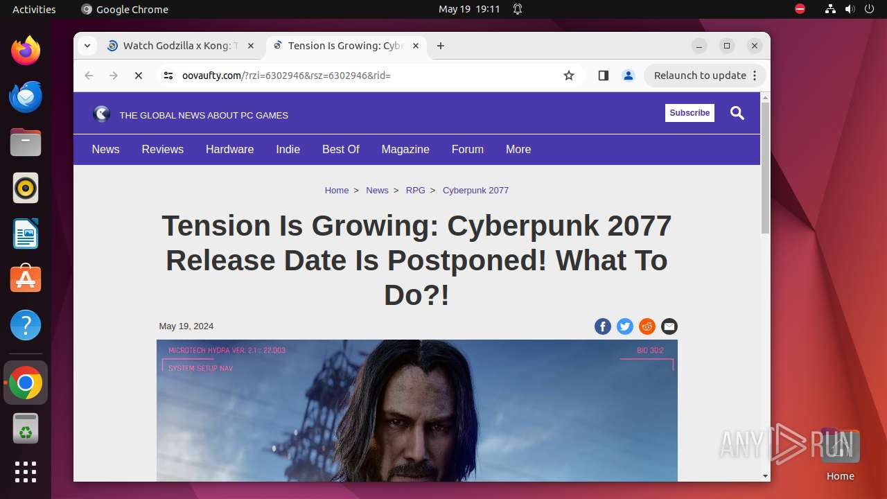
Task: Launch LibreOffice Writer from the dock
Action: (26, 234)
